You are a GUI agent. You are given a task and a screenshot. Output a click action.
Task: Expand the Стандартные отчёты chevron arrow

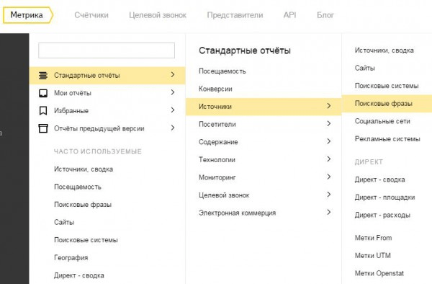[x=173, y=74]
